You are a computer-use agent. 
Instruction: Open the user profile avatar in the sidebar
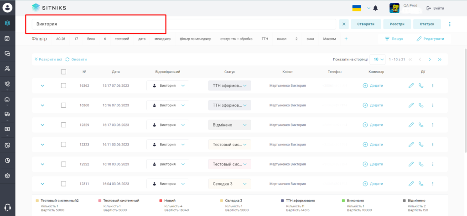[x=7, y=8]
